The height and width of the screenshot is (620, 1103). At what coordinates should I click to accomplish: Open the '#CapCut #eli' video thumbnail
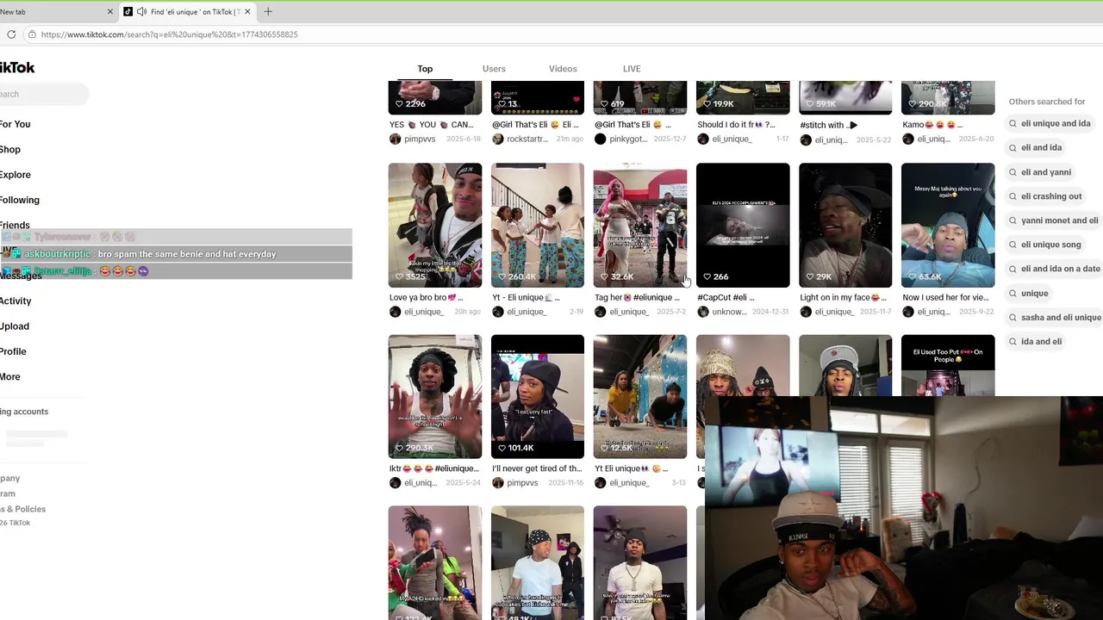coord(743,225)
